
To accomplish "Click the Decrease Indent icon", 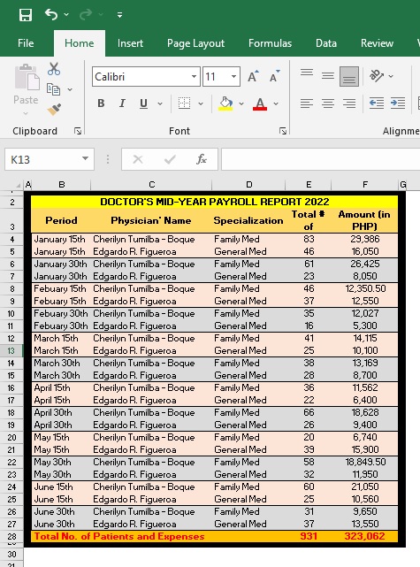I will [377, 103].
